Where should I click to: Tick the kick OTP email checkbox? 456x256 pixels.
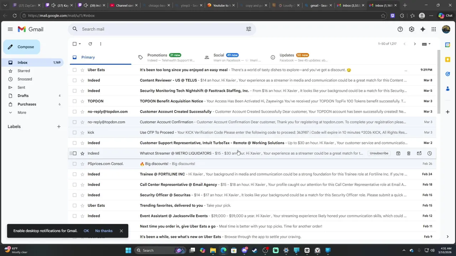coord(74,133)
